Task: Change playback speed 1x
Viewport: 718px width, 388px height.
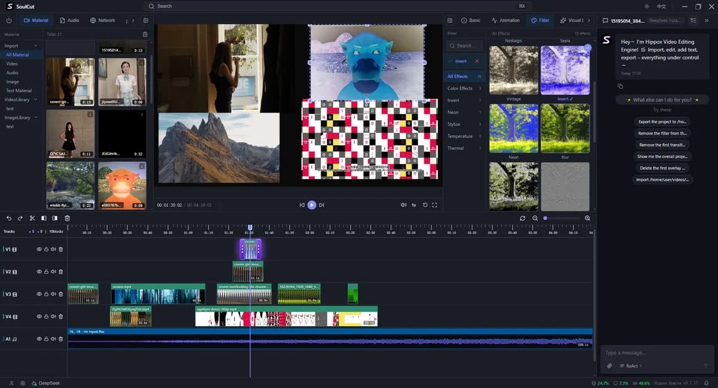Action: [413, 204]
